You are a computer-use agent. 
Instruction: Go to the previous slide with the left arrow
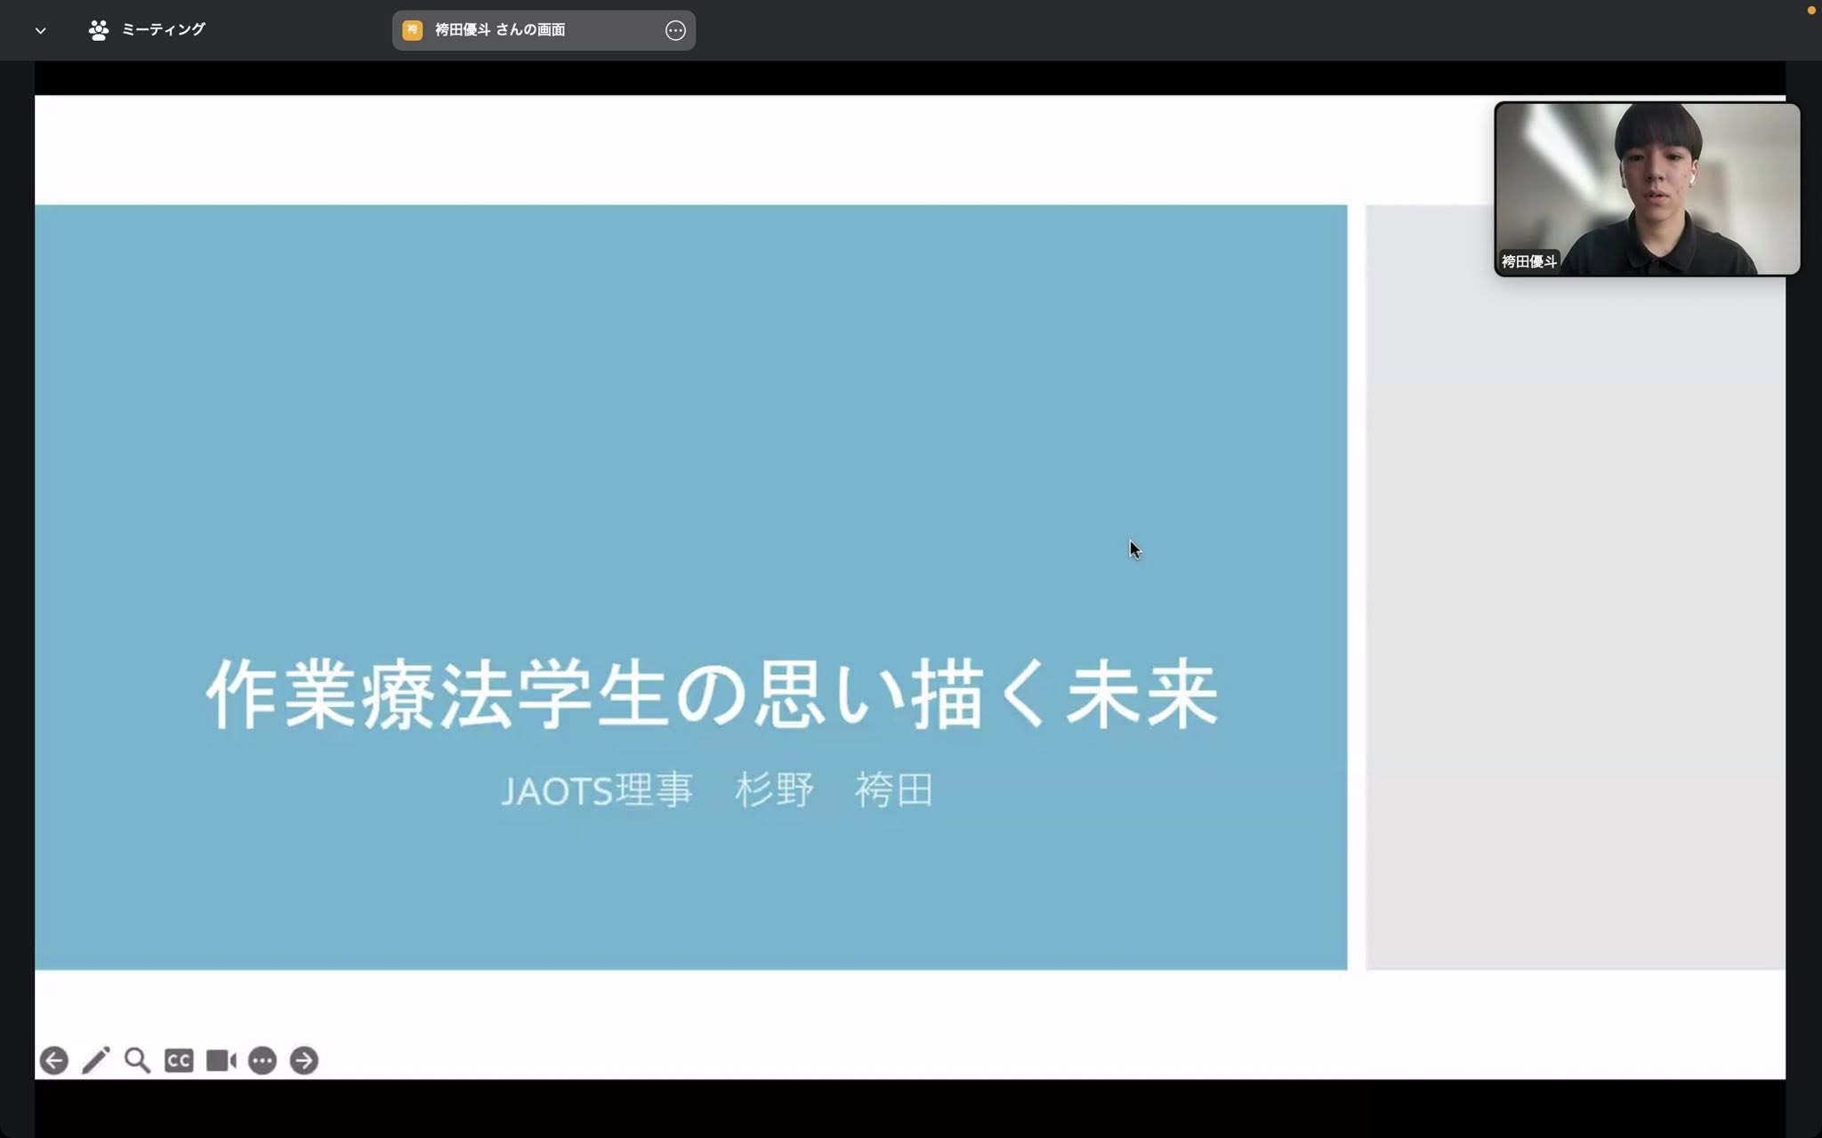53,1060
